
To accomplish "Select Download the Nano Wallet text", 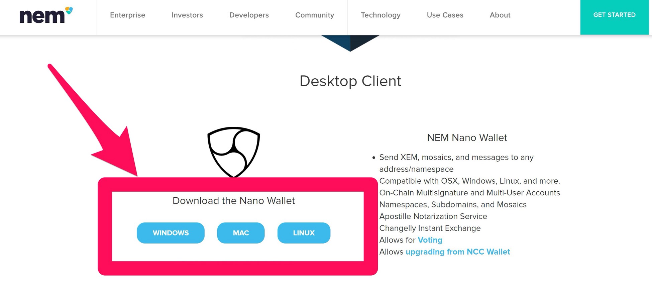I will point(234,201).
